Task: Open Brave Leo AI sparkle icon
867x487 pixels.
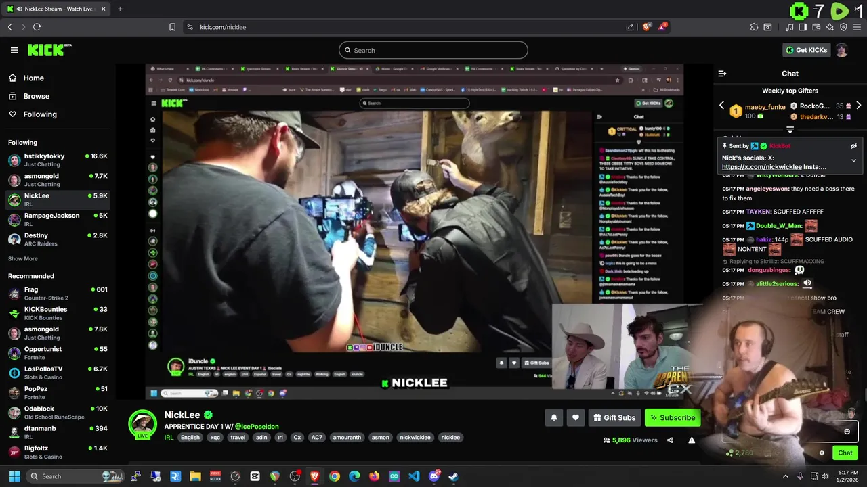Action: pos(830,27)
